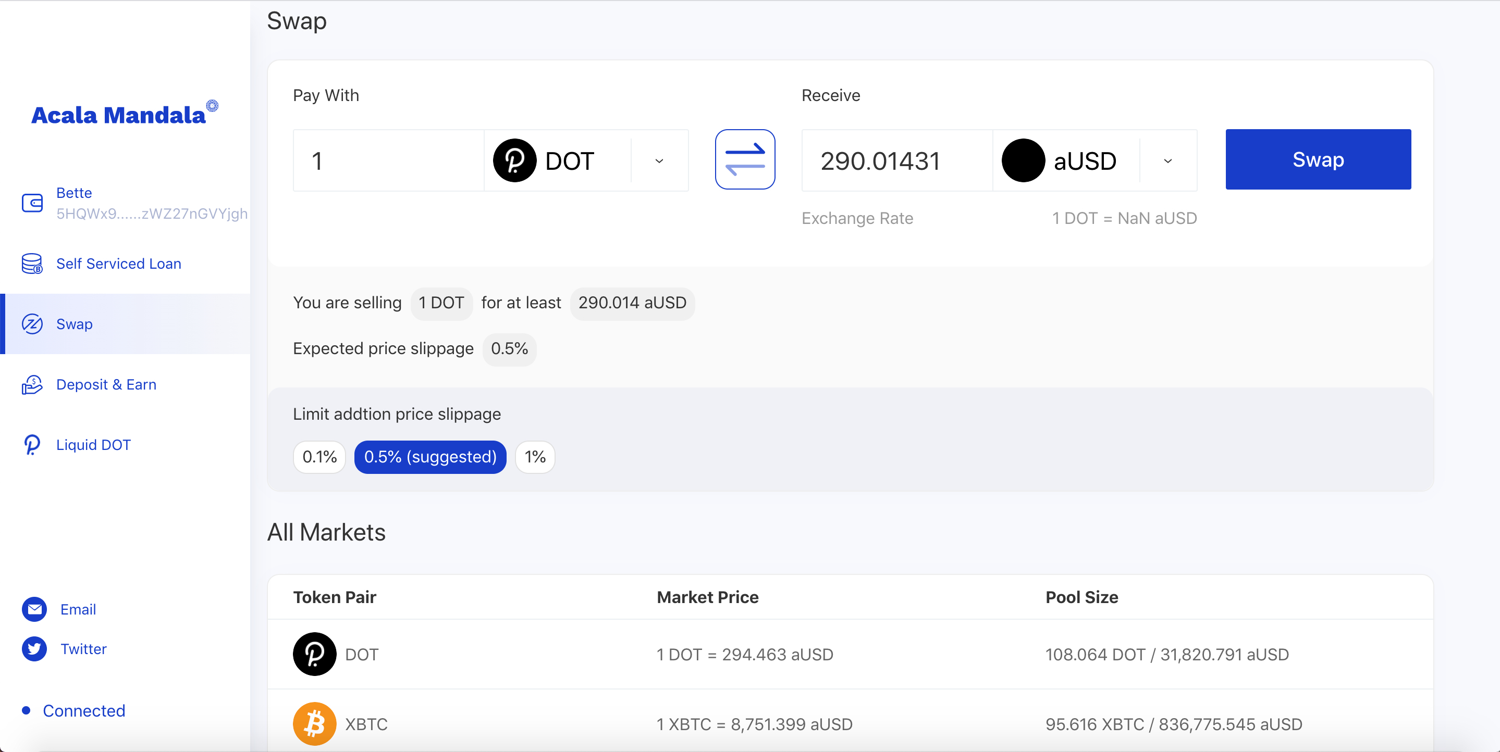The width and height of the screenshot is (1500, 752).
Task: Click the Email envelope icon
Action: pos(34,609)
